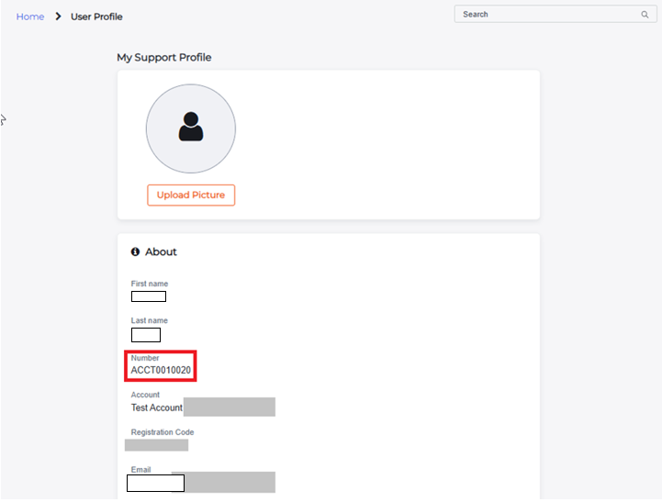Image resolution: width=662 pixels, height=502 pixels.
Task: Click the First name value box
Action: 149,296
